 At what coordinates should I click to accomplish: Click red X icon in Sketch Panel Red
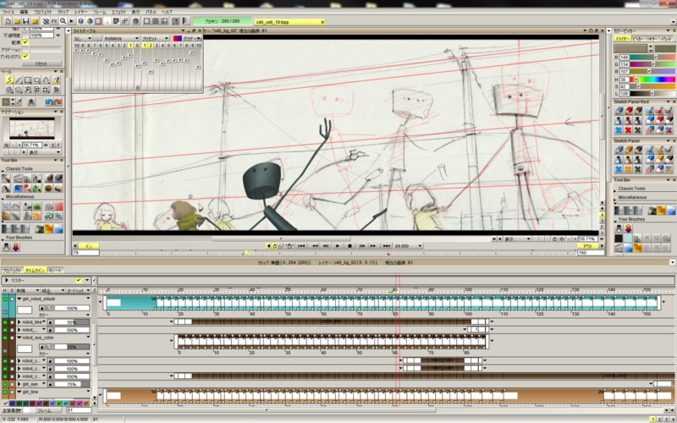(x=628, y=130)
